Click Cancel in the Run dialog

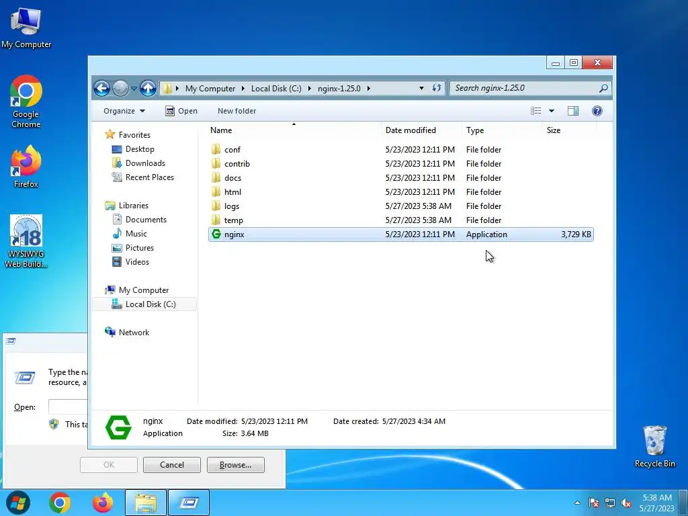[171, 465]
